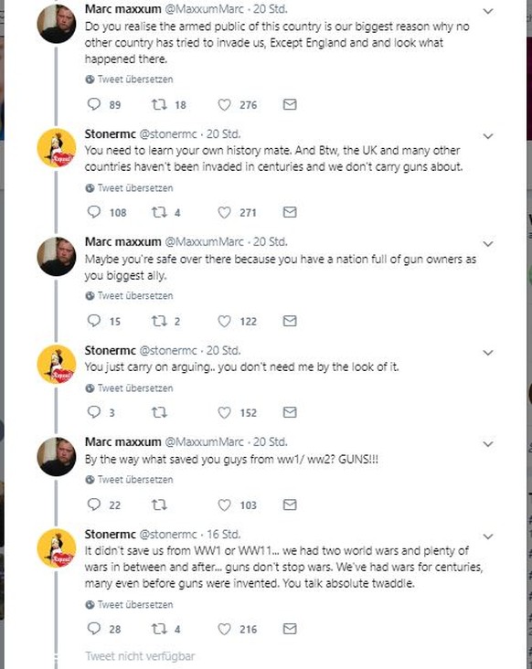Like the 'GUNS!!!' tweet with 103 likes
Viewport: 532px width, 669px height.
point(224,504)
